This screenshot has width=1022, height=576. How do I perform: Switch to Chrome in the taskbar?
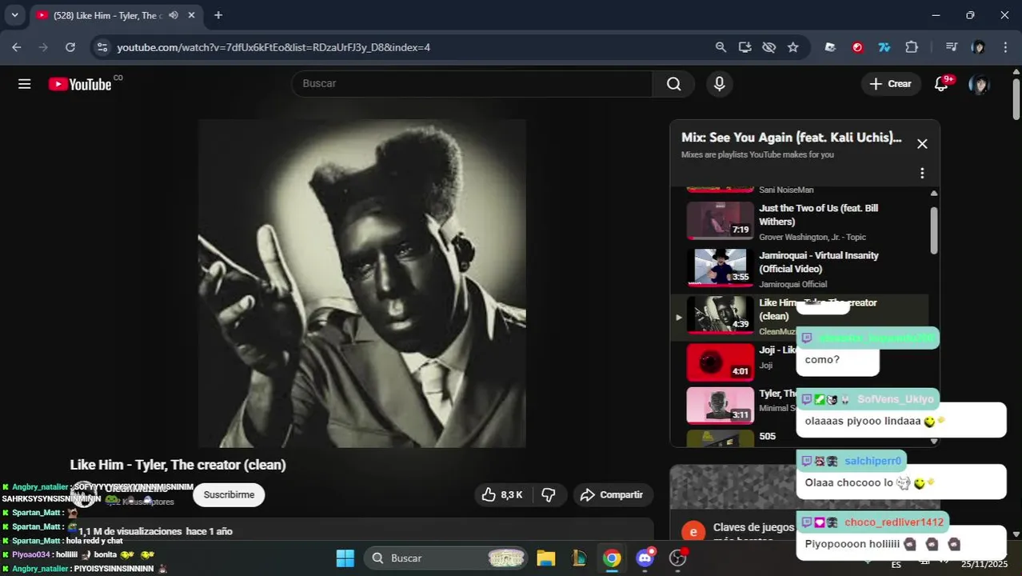click(612, 558)
